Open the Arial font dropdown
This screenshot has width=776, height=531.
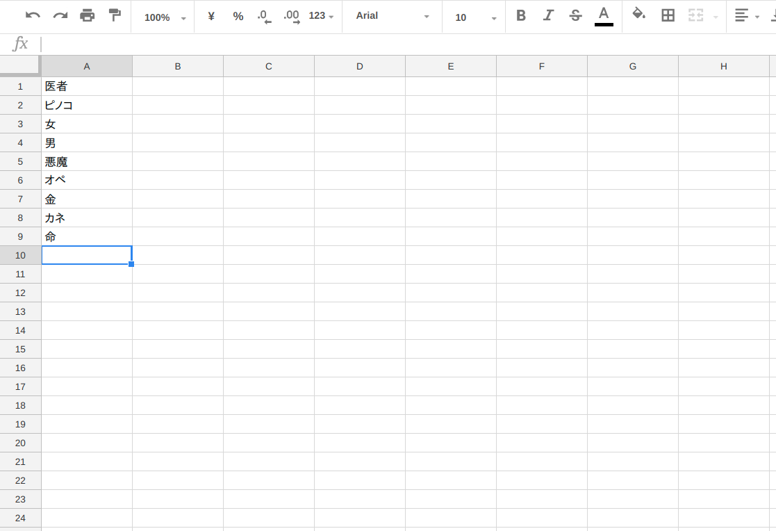pos(392,17)
